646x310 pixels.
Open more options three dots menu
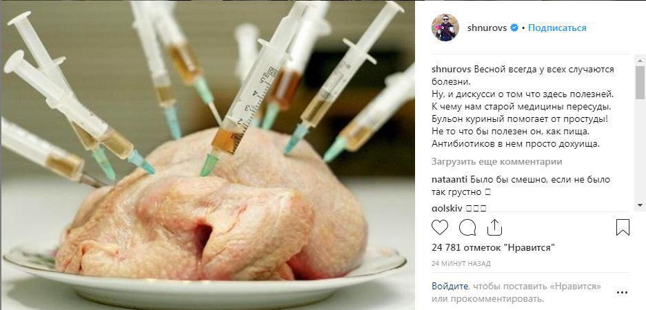[622, 293]
